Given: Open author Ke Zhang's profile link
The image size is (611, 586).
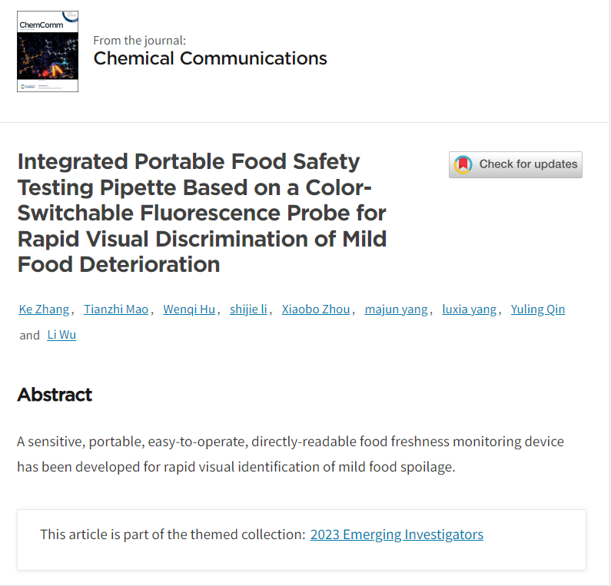Looking at the screenshot, I should pyautogui.click(x=43, y=310).
